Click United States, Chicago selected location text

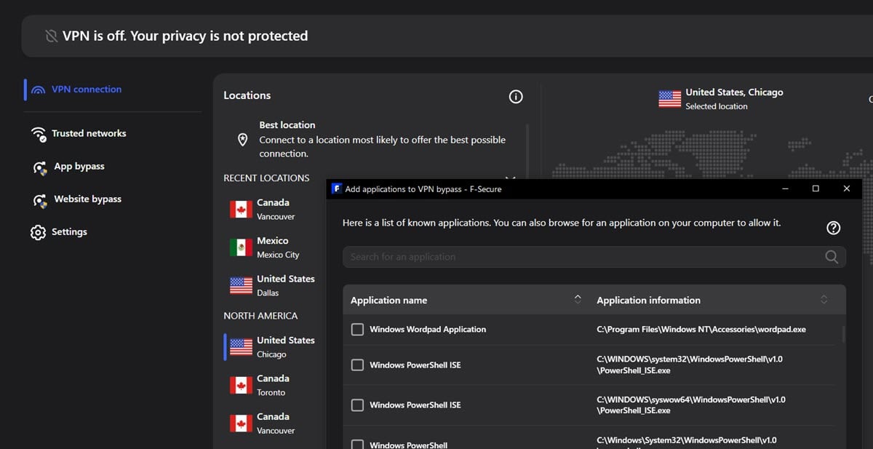[x=734, y=92]
